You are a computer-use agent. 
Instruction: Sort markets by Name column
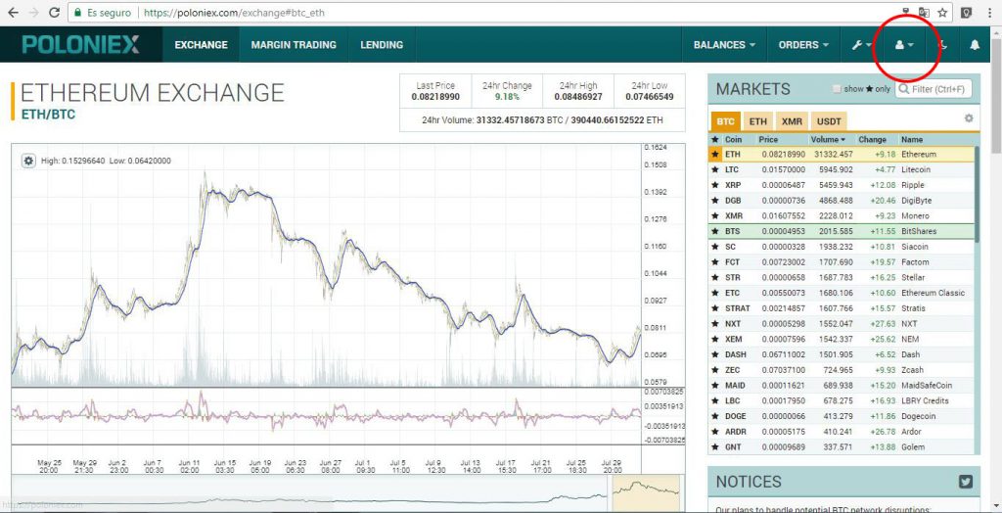912,139
